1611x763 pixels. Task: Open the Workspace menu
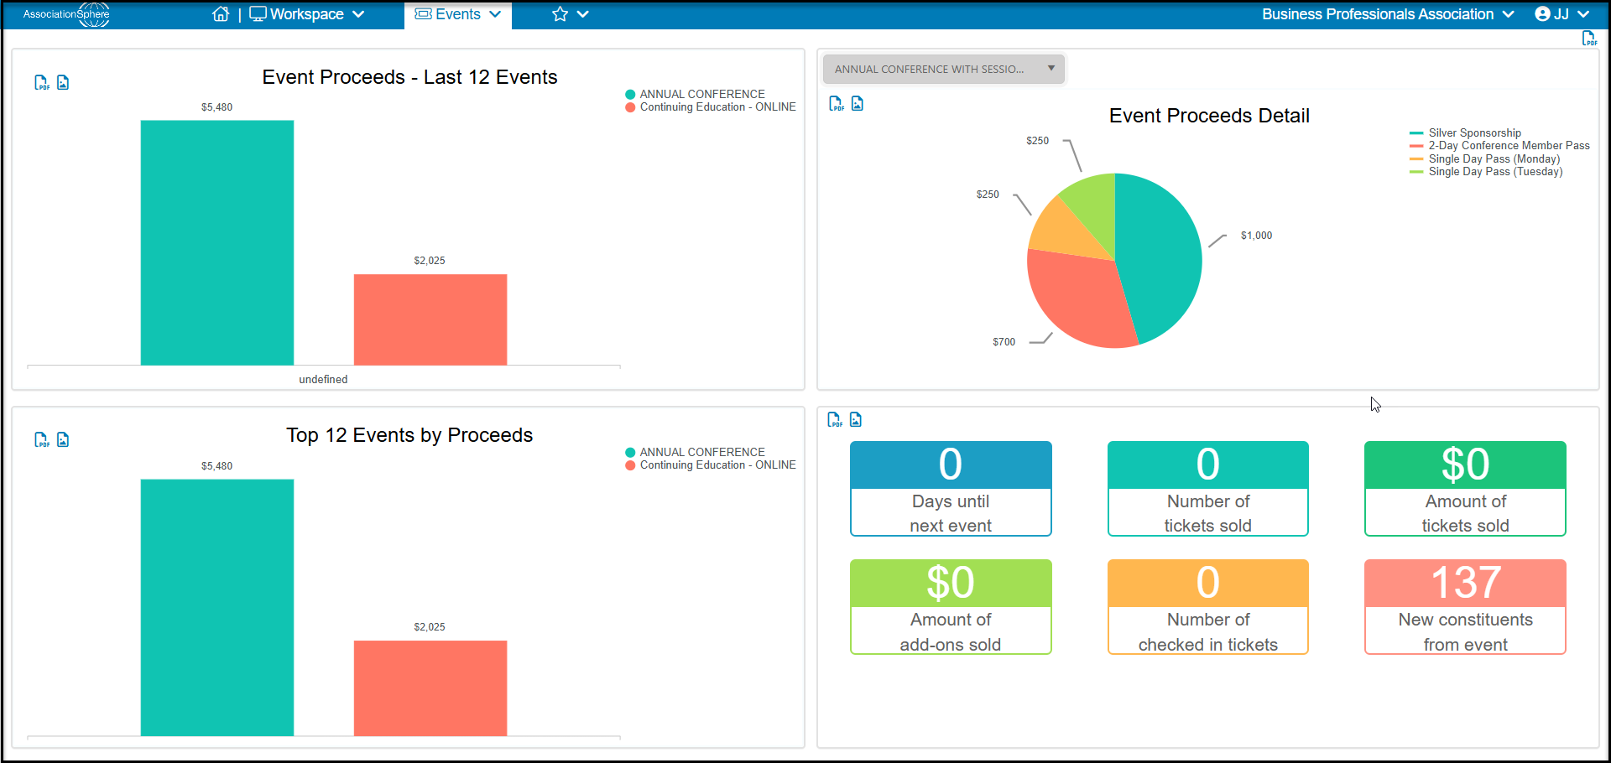[307, 14]
